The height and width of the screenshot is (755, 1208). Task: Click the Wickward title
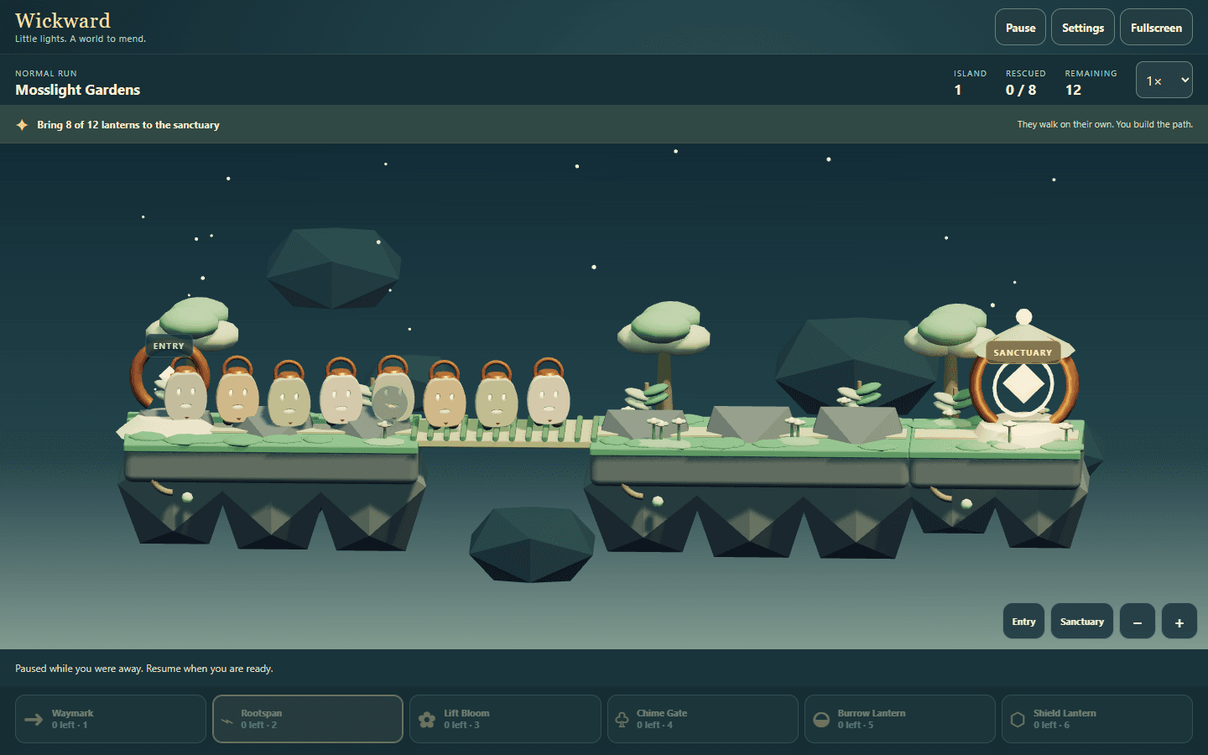[63, 20]
